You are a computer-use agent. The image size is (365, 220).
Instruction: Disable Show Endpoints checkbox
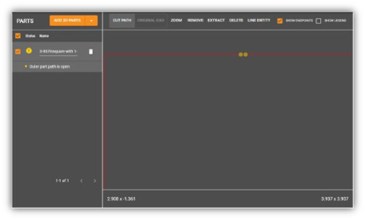[280, 21]
